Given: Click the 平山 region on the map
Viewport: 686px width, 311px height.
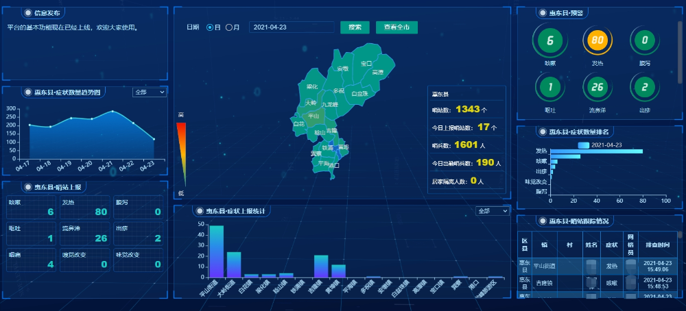Looking at the screenshot, I should 314,116.
